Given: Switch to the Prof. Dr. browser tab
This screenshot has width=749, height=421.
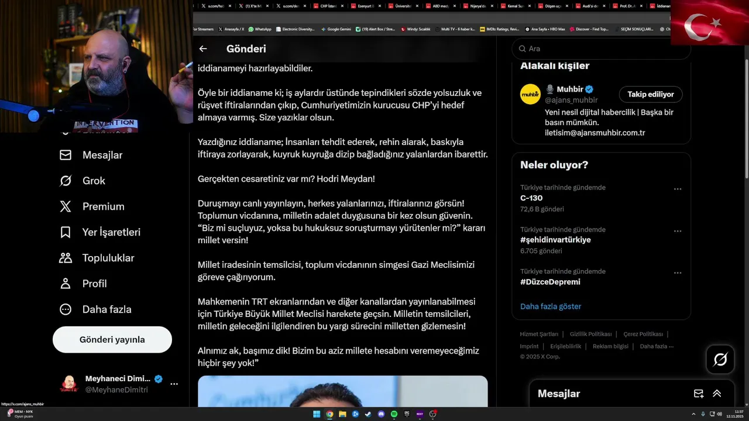Looking at the screenshot, I should pos(627,6).
